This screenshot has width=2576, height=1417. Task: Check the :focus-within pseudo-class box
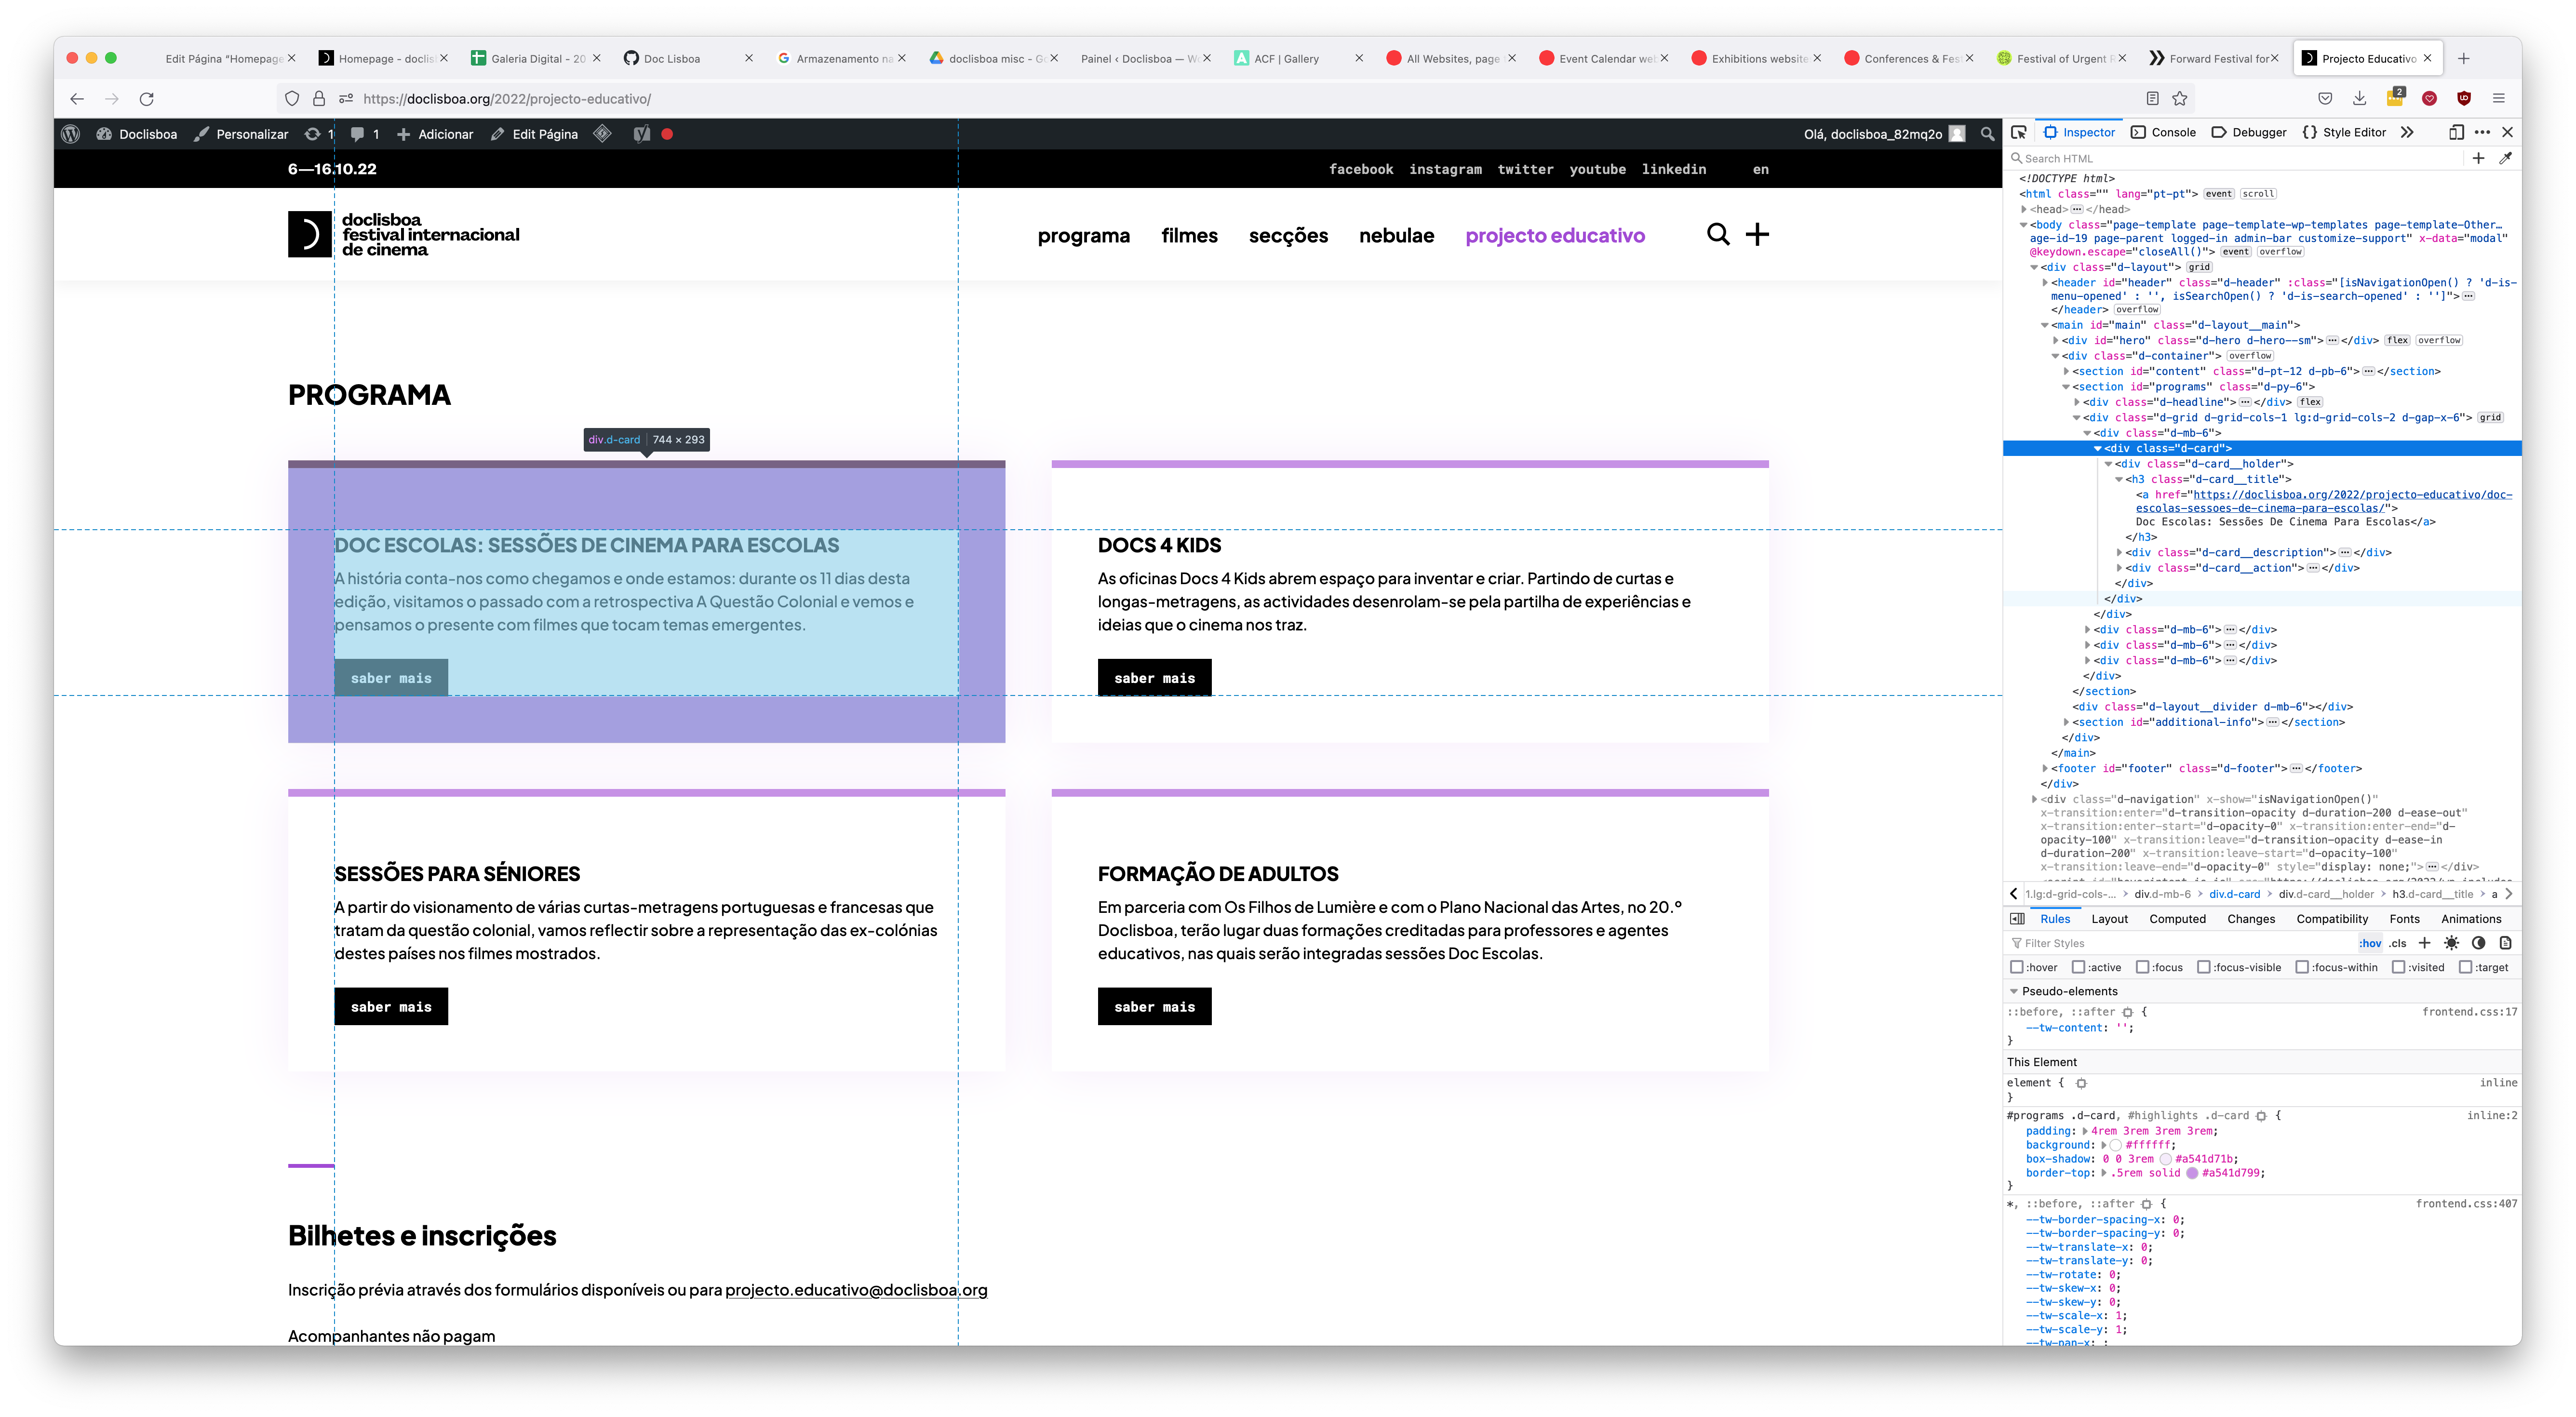click(2302, 967)
